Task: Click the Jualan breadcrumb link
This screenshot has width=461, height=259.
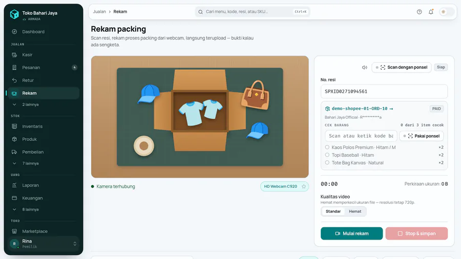Action: point(99,12)
